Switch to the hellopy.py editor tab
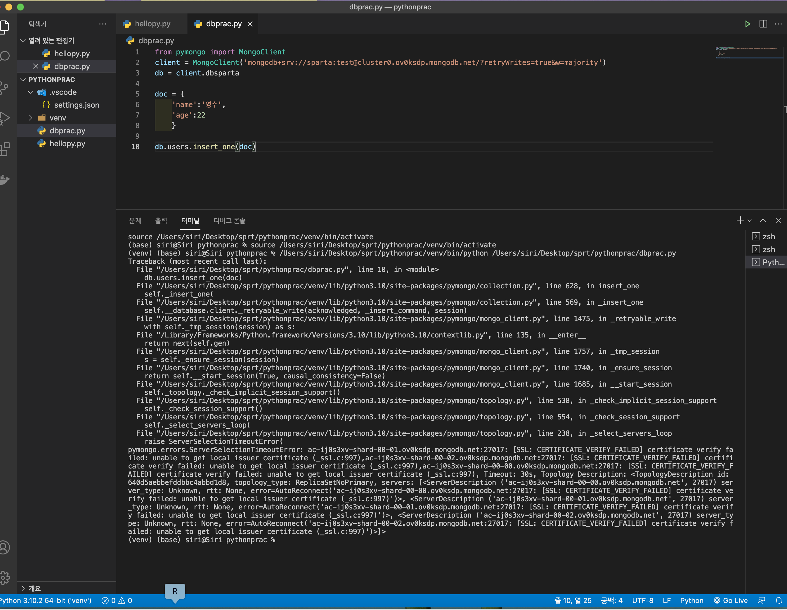Screen dimensions: 787x610 coord(151,24)
